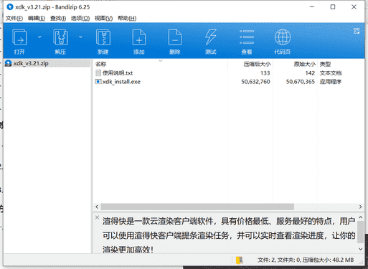Click the text file icon beside 使用说明.txt
Screen dimensions: 368x269
tap(98, 72)
